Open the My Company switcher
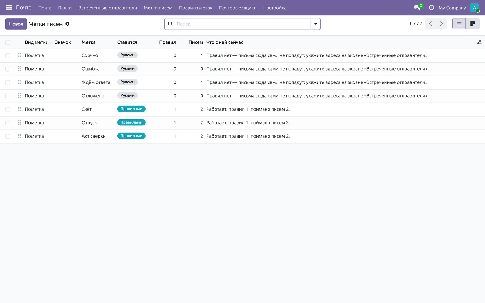 coord(452,8)
